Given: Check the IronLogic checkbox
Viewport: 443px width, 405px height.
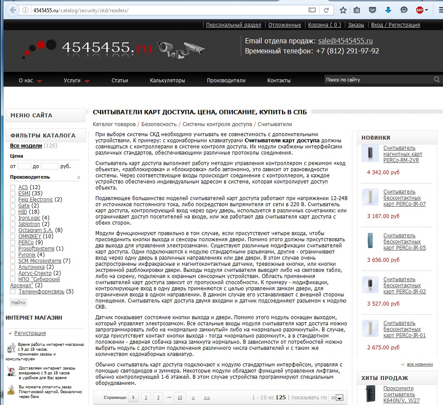Looking at the screenshot, I should (13, 218).
